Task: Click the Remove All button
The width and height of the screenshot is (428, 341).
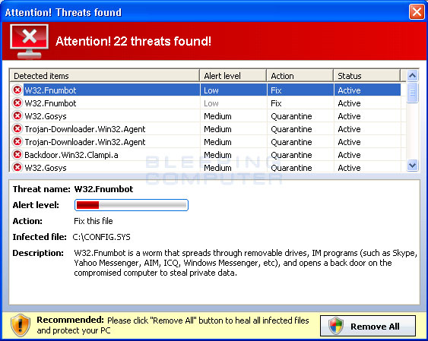Action: pyautogui.click(x=368, y=326)
